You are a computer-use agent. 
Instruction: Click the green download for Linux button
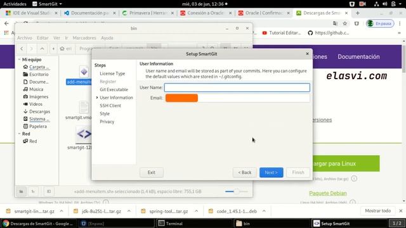click(346, 163)
